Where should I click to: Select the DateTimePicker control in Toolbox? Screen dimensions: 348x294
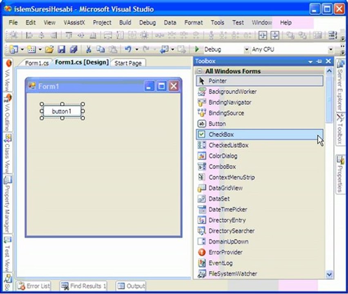(x=259, y=209)
